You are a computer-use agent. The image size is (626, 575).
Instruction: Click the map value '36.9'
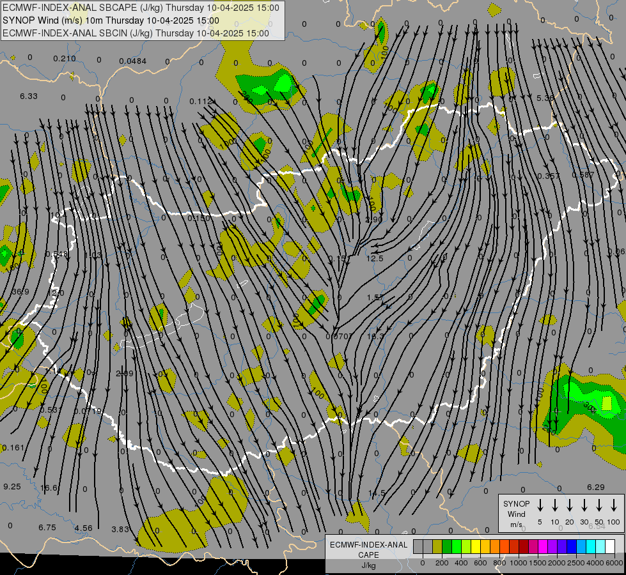(20, 292)
